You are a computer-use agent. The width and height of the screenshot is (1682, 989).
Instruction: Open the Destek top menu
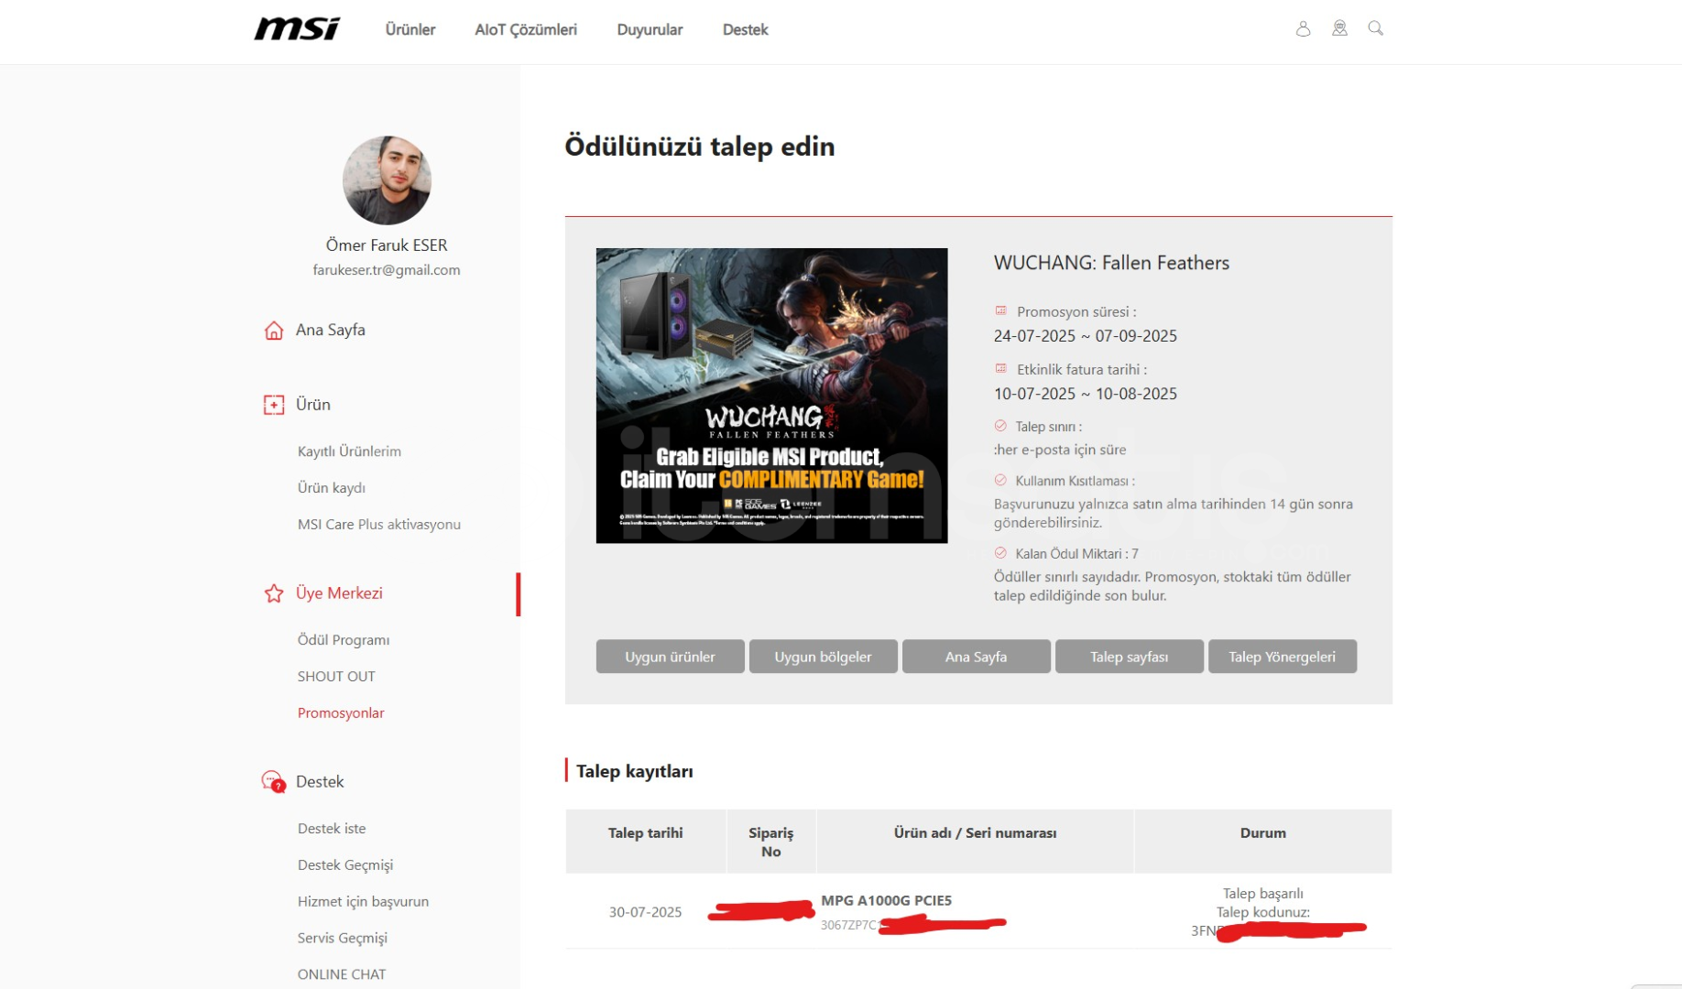745,29
